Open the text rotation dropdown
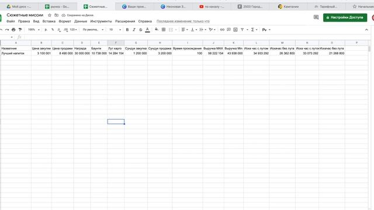Screen dimensions: 374x210 (212, 30)
